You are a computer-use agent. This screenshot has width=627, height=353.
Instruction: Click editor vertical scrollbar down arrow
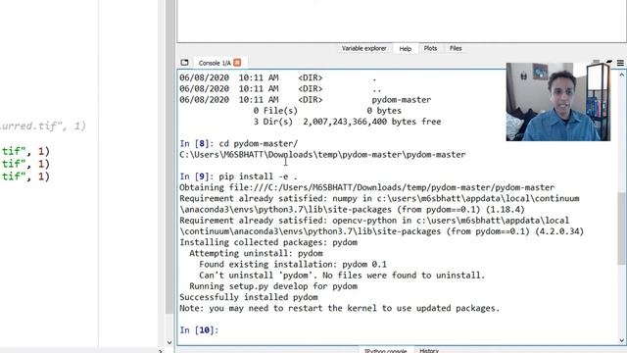pyautogui.click(x=169, y=342)
